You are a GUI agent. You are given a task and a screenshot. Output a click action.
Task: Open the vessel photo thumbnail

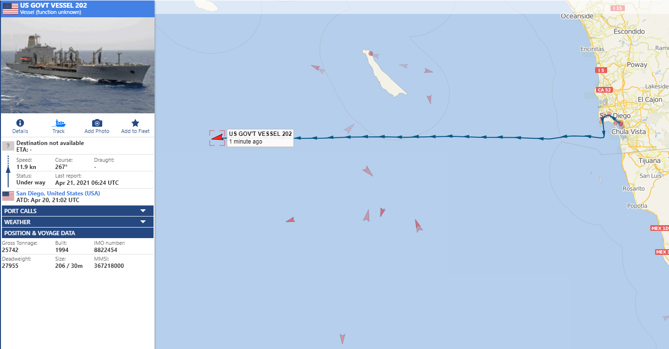(x=78, y=65)
